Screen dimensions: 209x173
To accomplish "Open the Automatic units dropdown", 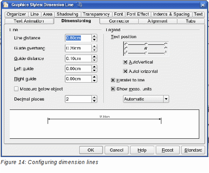I will [x=146, y=99].
